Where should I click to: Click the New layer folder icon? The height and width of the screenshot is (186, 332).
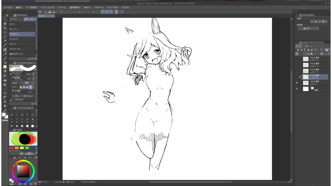(x=311, y=54)
